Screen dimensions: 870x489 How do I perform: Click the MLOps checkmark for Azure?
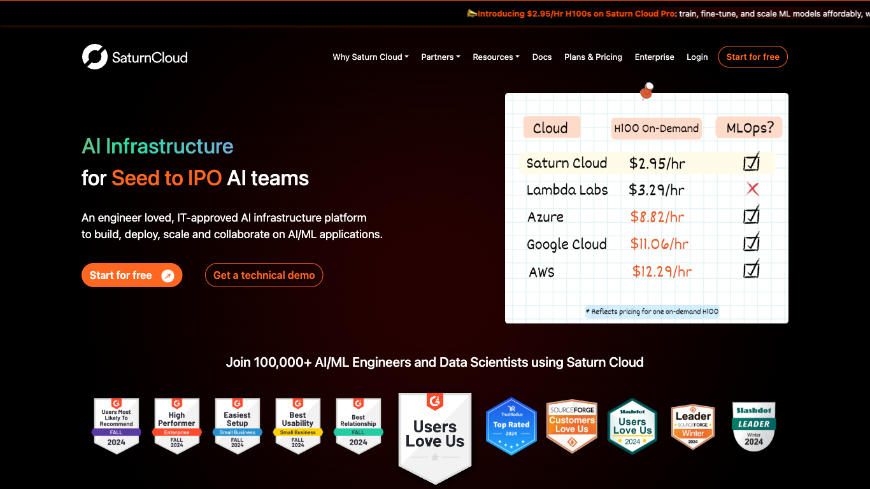coord(752,215)
